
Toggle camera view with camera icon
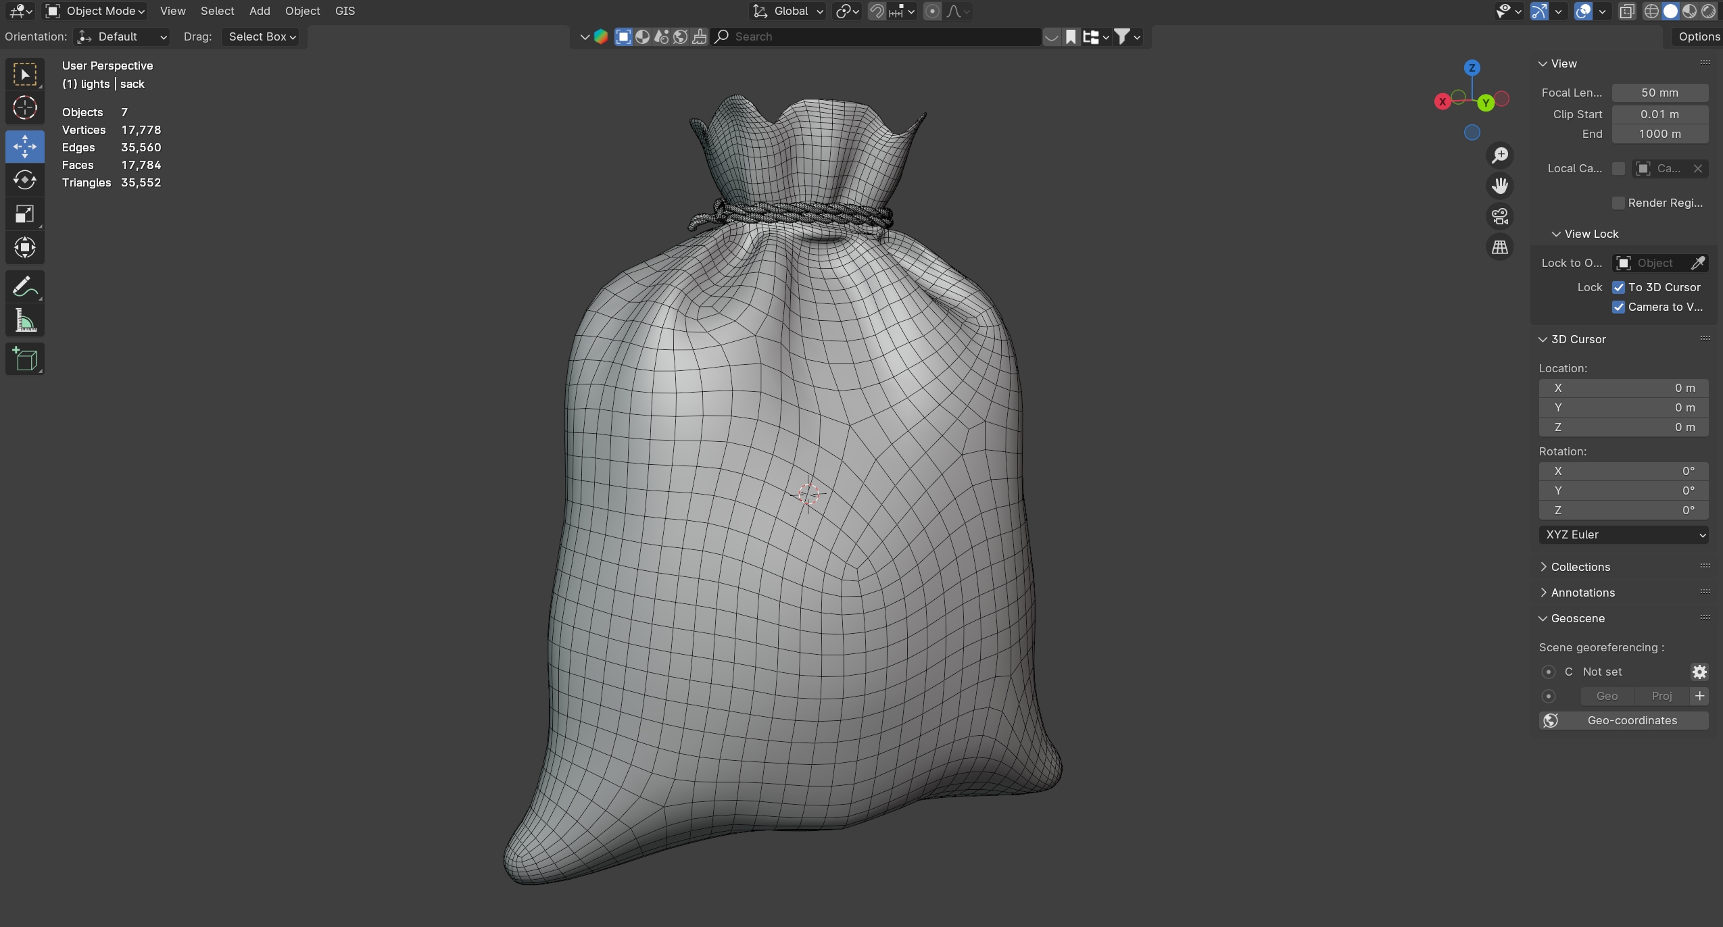[1500, 216]
